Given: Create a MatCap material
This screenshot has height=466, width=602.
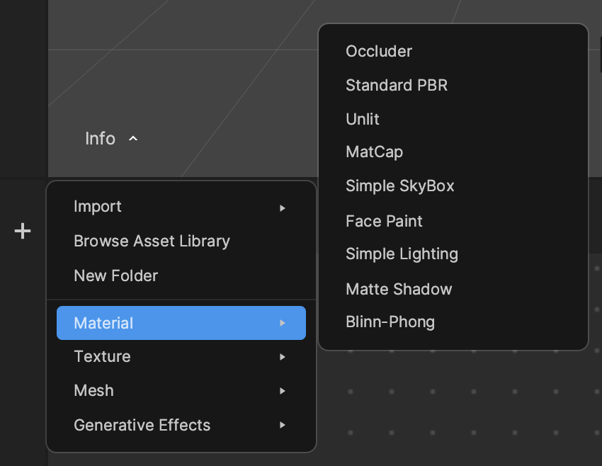Looking at the screenshot, I should (x=374, y=152).
